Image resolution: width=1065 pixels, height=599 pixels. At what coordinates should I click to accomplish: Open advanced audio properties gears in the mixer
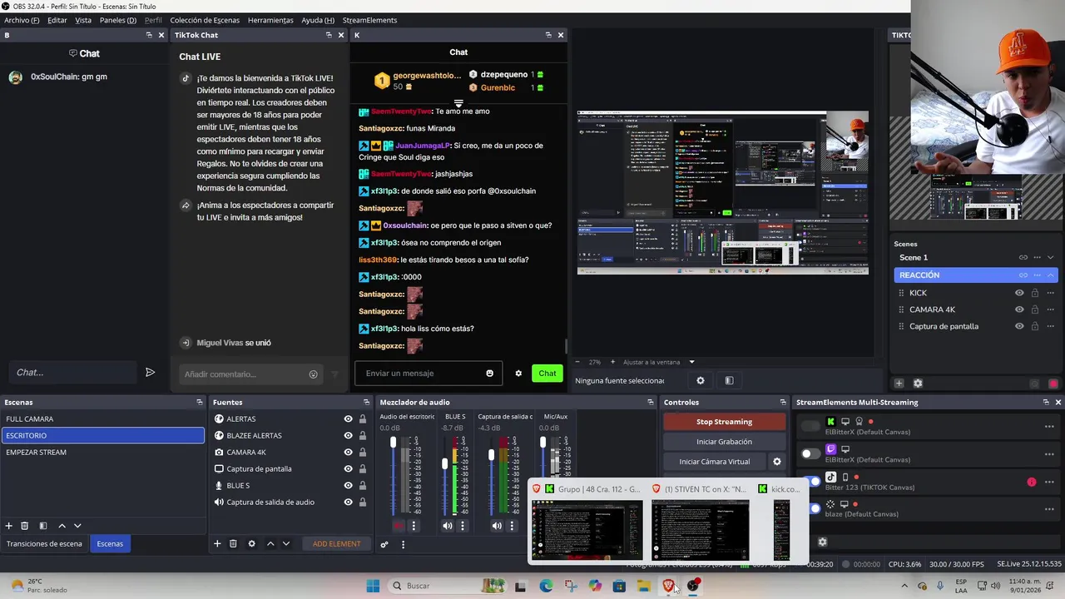tap(384, 545)
